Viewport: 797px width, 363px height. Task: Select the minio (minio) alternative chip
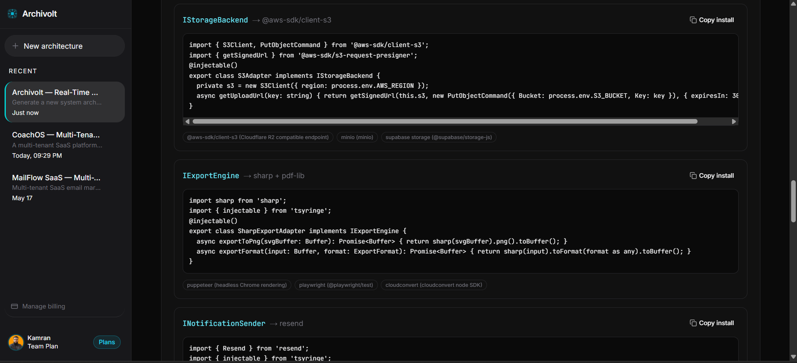click(357, 137)
